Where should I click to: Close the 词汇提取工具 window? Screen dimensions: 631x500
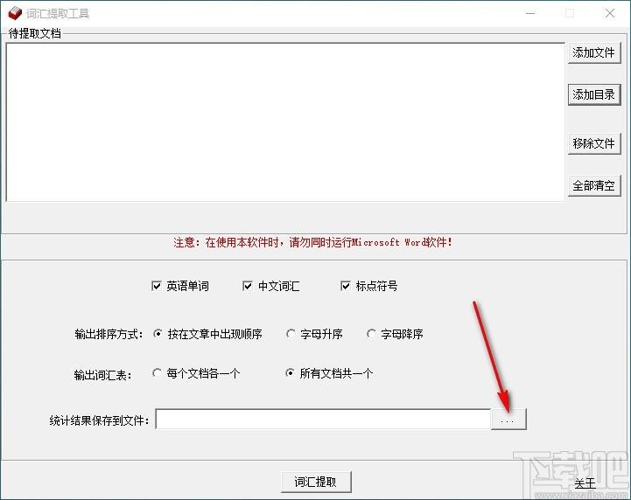(610, 13)
